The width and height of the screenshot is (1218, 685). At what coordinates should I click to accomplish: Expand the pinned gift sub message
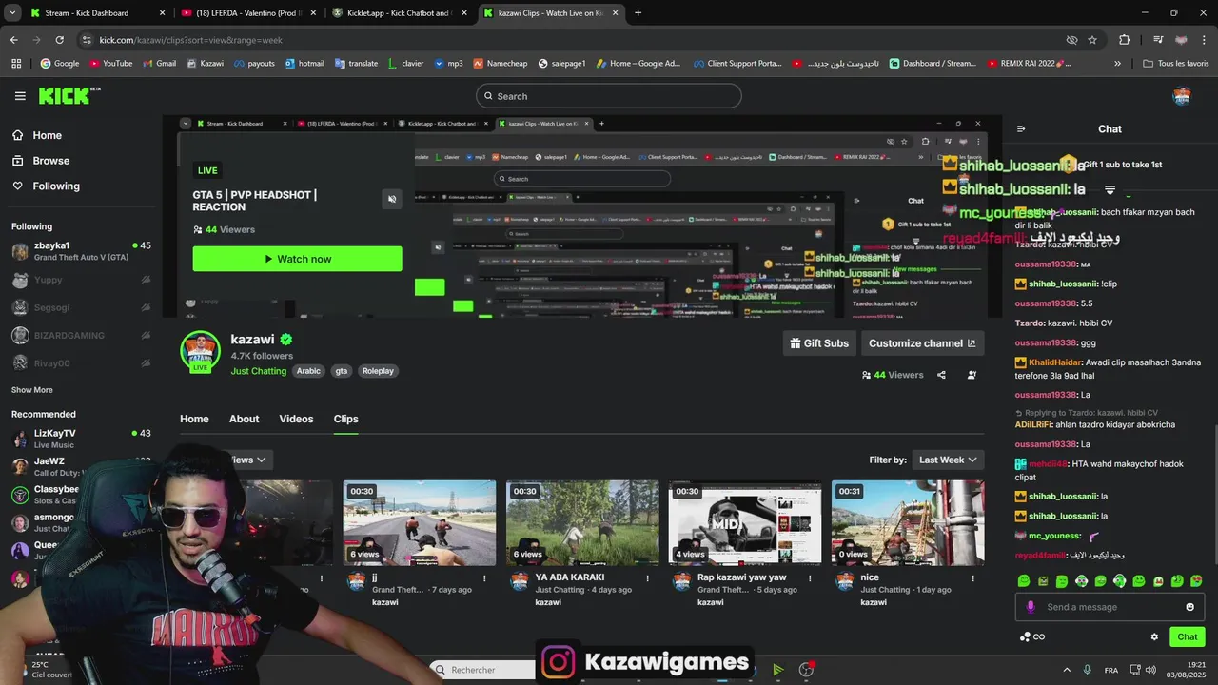coord(1110,189)
